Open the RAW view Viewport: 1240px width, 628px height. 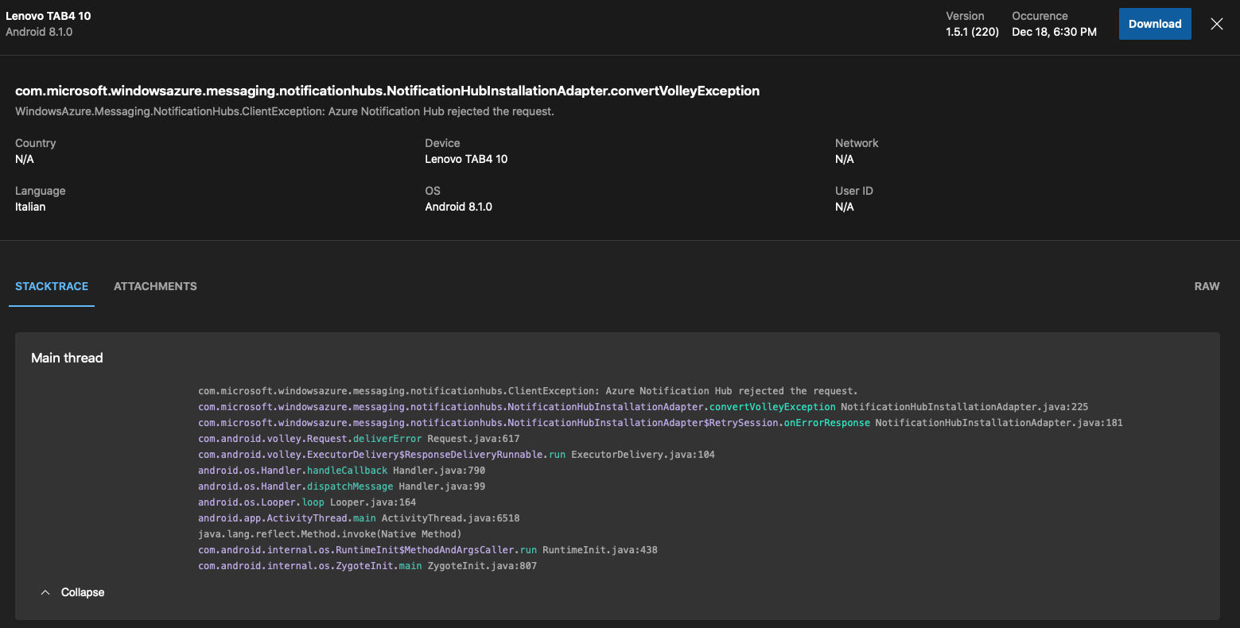point(1207,286)
